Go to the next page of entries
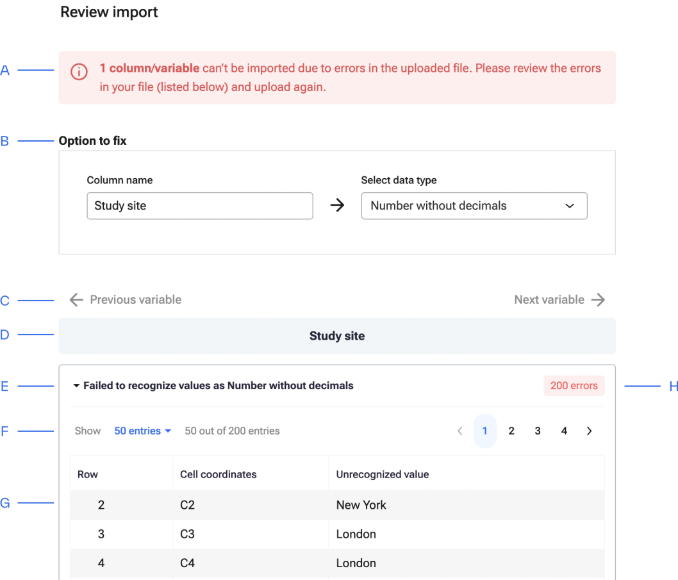Image resolution: width=678 pixels, height=580 pixels. click(589, 431)
